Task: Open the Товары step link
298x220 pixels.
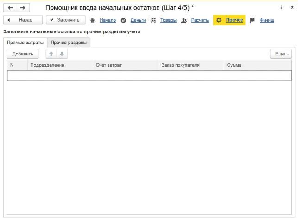Action: (168, 20)
